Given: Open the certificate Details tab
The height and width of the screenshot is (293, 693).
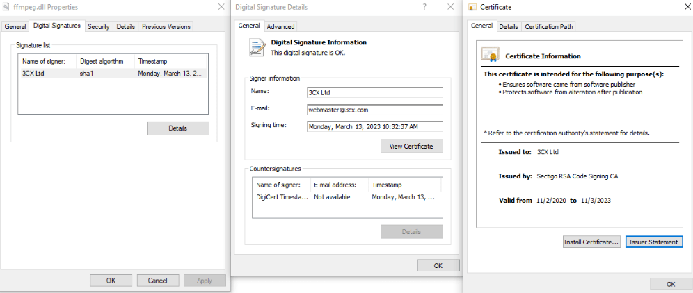Looking at the screenshot, I should pyautogui.click(x=508, y=26).
